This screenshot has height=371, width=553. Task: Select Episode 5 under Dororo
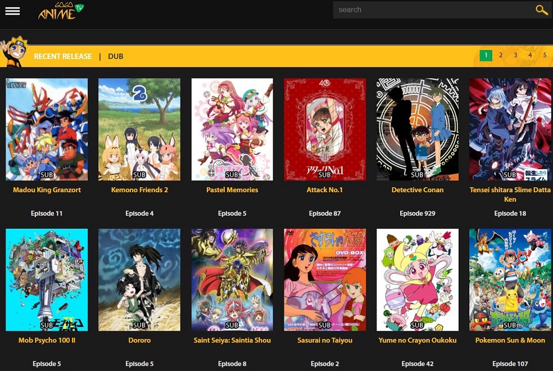139,364
